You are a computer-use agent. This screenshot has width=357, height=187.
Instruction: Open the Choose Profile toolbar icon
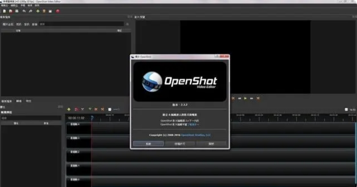point(44,11)
